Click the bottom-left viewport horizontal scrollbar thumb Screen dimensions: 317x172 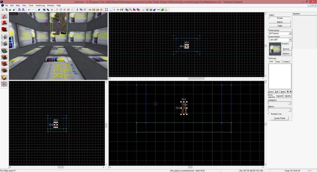click(61, 167)
